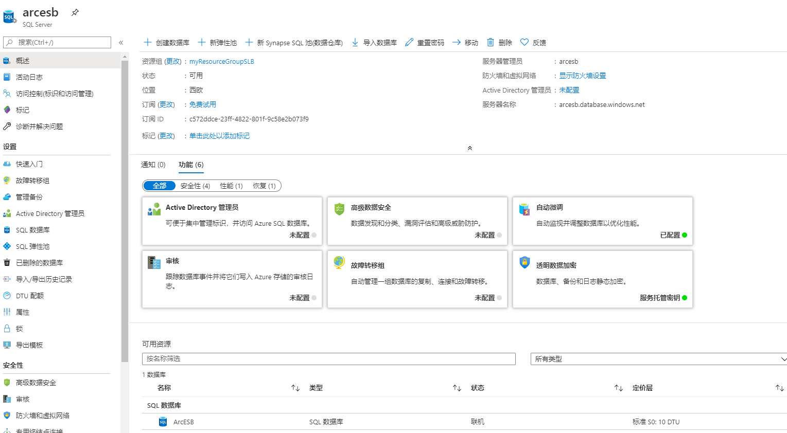The image size is (787, 433).
Task: Switch to the 功能 (6) tab
Action: [191, 165]
